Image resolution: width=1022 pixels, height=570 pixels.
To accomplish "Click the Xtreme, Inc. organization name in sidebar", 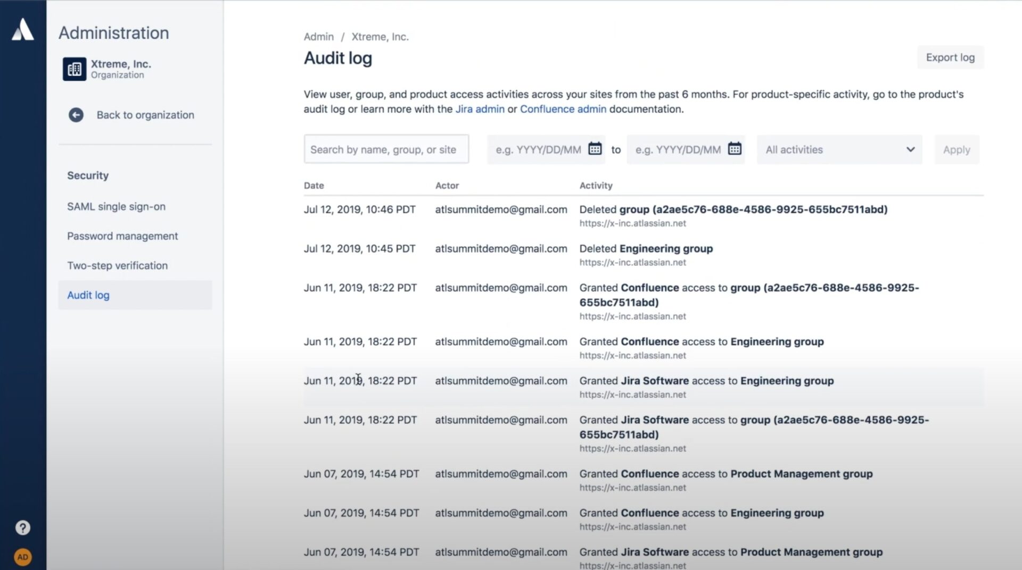I will click(121, 64).
